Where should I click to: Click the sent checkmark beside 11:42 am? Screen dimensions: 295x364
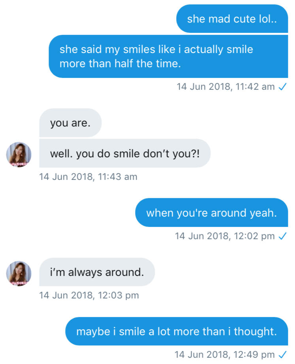282,87
